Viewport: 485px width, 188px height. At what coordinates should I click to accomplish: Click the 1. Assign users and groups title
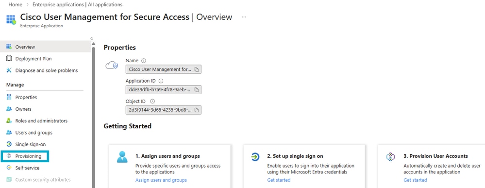click(x=167, y=156)
